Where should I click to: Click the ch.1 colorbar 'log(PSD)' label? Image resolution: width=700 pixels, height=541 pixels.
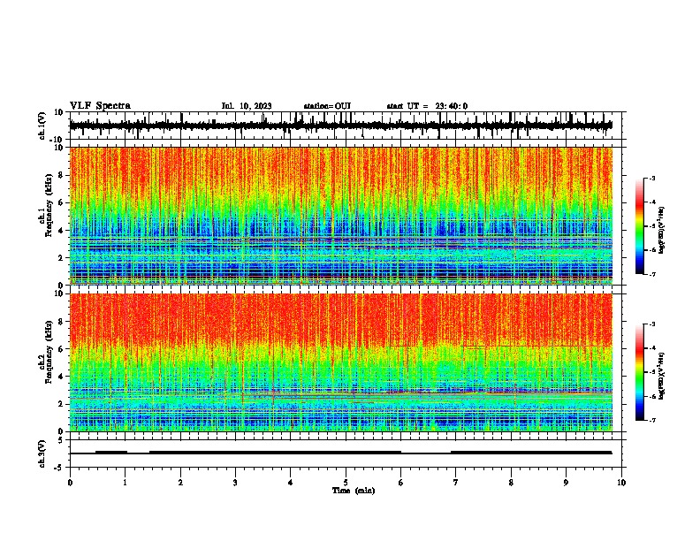(x=662, y=230)
